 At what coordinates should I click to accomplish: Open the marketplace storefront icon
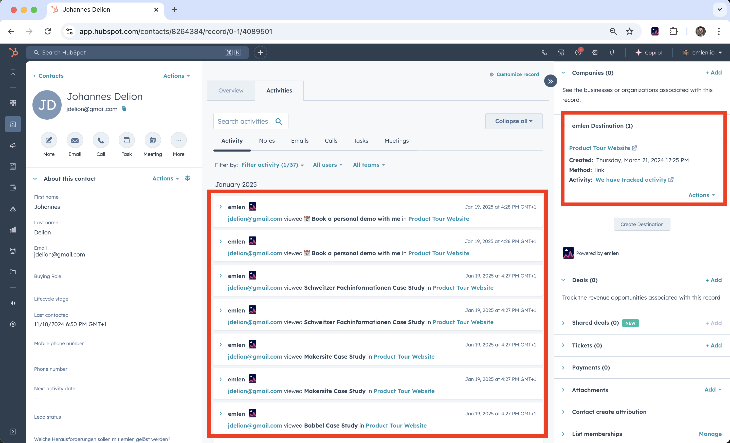[x=561, y=52]
